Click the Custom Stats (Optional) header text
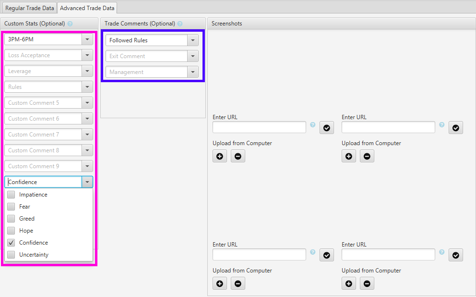Screen dimensions: 476x297 pos(35,24)
